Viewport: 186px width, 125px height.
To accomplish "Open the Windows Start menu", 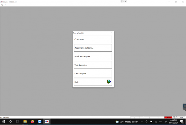I will [x=3, y=122].
